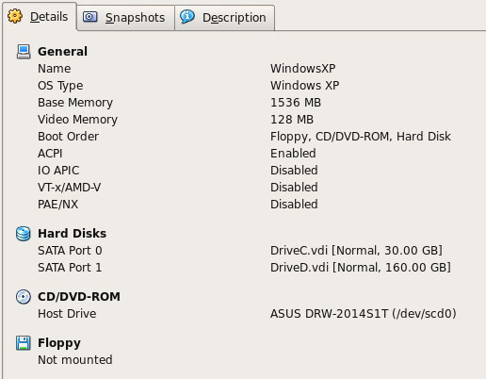
Task: Open the Description tab
Action: (x=225, y=18)
